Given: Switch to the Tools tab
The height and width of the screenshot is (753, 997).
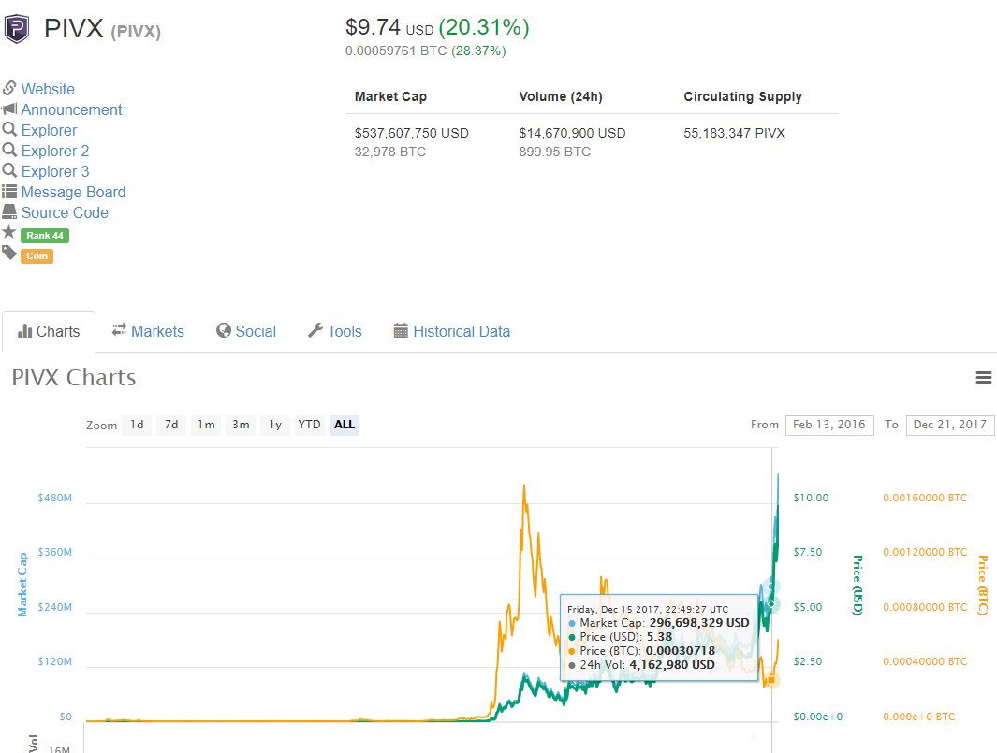Looking at the screenshot, I should tap(335, 331).
